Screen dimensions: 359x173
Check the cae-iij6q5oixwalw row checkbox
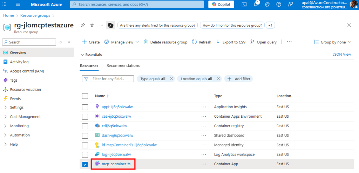point(85,117)
